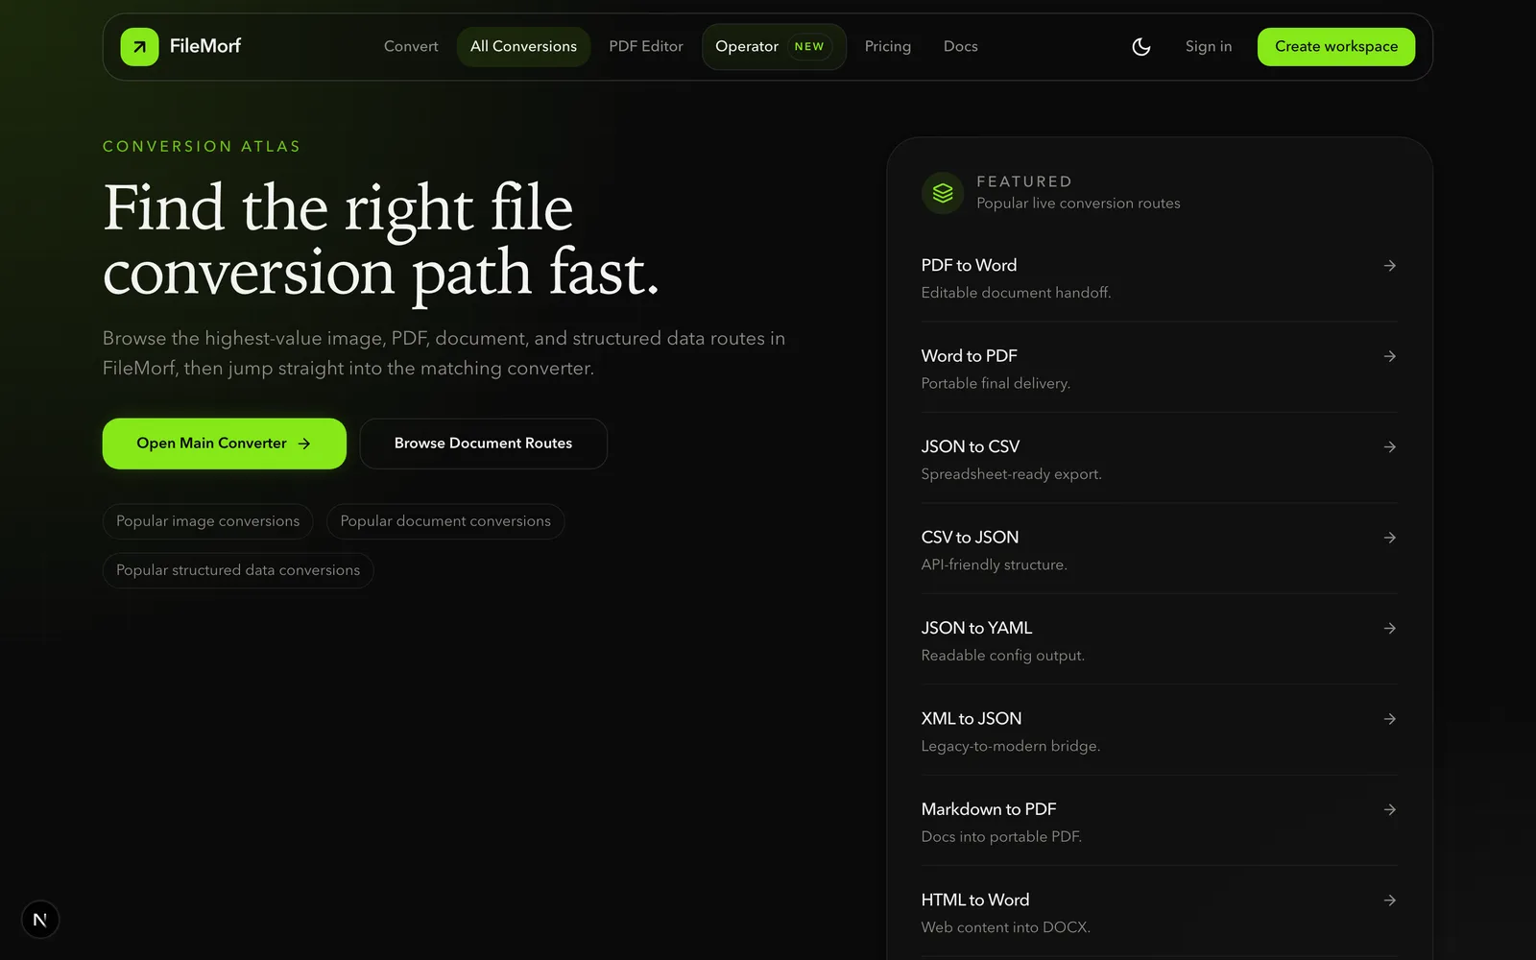The width and height of the screenshot is (1536, 960).
Task: Click the 'Legacy-to-modern bridge.' description
Action: point(1010,746)
